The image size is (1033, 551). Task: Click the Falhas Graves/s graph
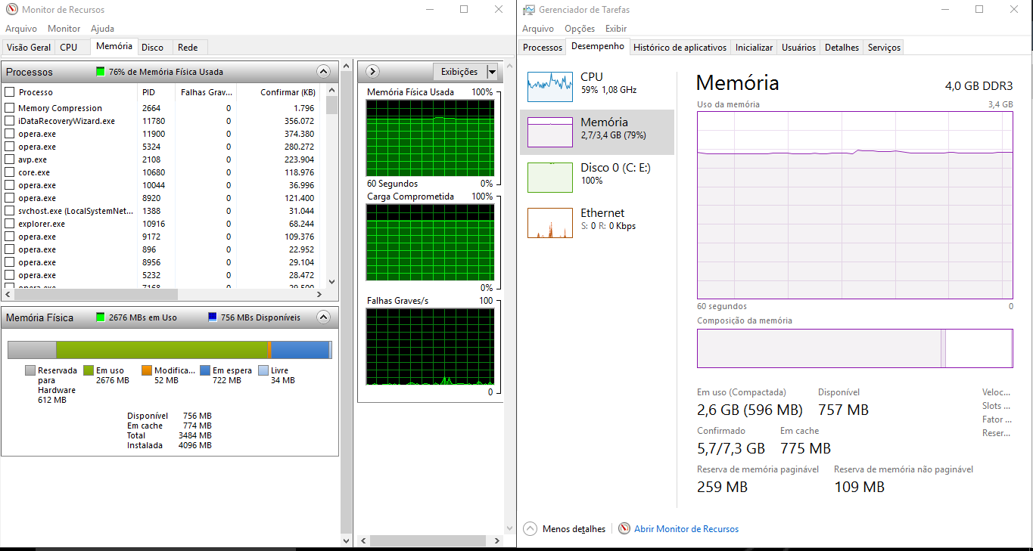[430, 346]
